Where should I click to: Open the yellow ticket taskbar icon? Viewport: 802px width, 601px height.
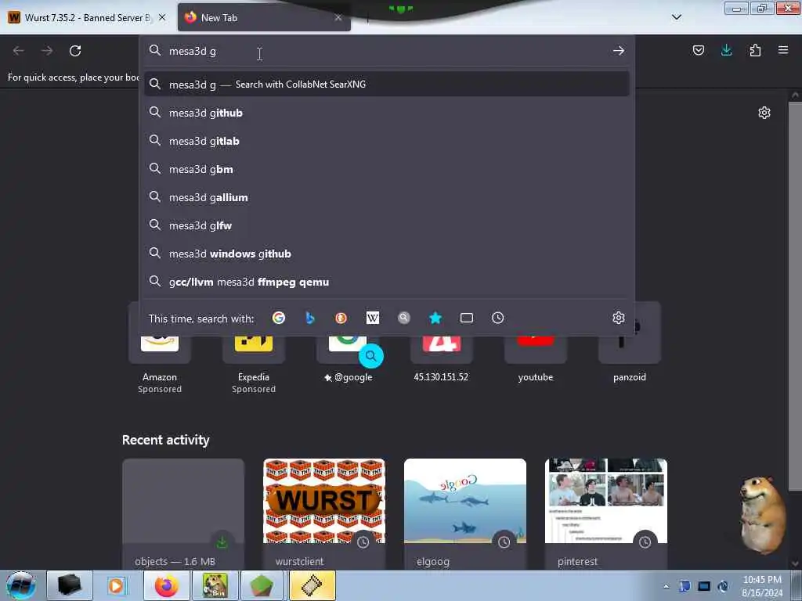(312, 585)
